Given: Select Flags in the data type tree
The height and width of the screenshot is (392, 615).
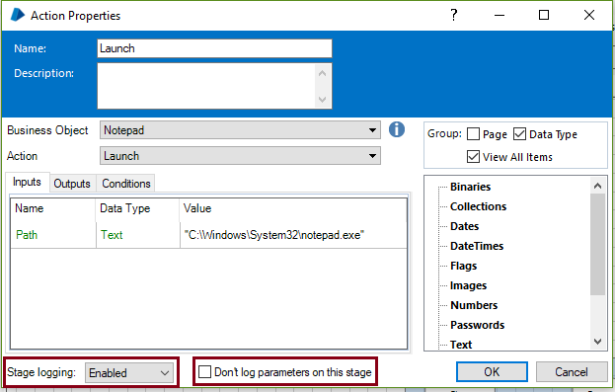Looking at the screenshot, I should click(463, 266).
